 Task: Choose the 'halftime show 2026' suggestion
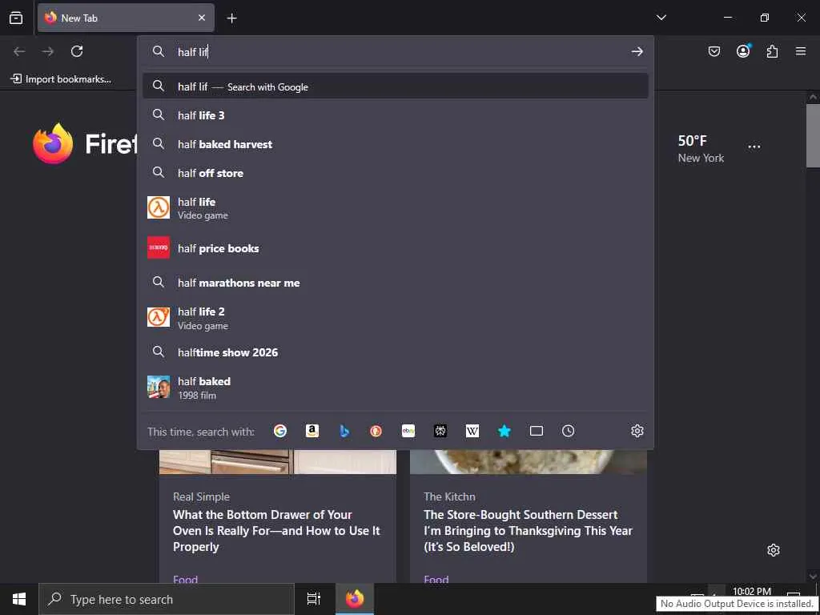[396, 352]
